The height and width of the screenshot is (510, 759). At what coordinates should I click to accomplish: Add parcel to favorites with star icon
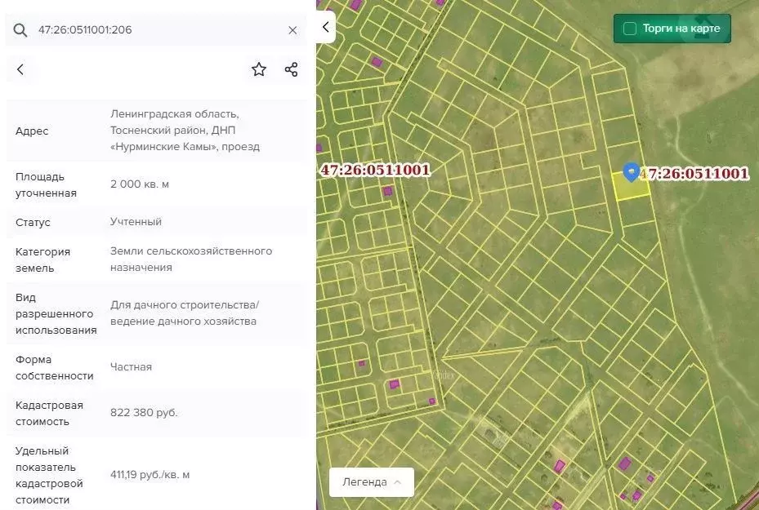259,69
